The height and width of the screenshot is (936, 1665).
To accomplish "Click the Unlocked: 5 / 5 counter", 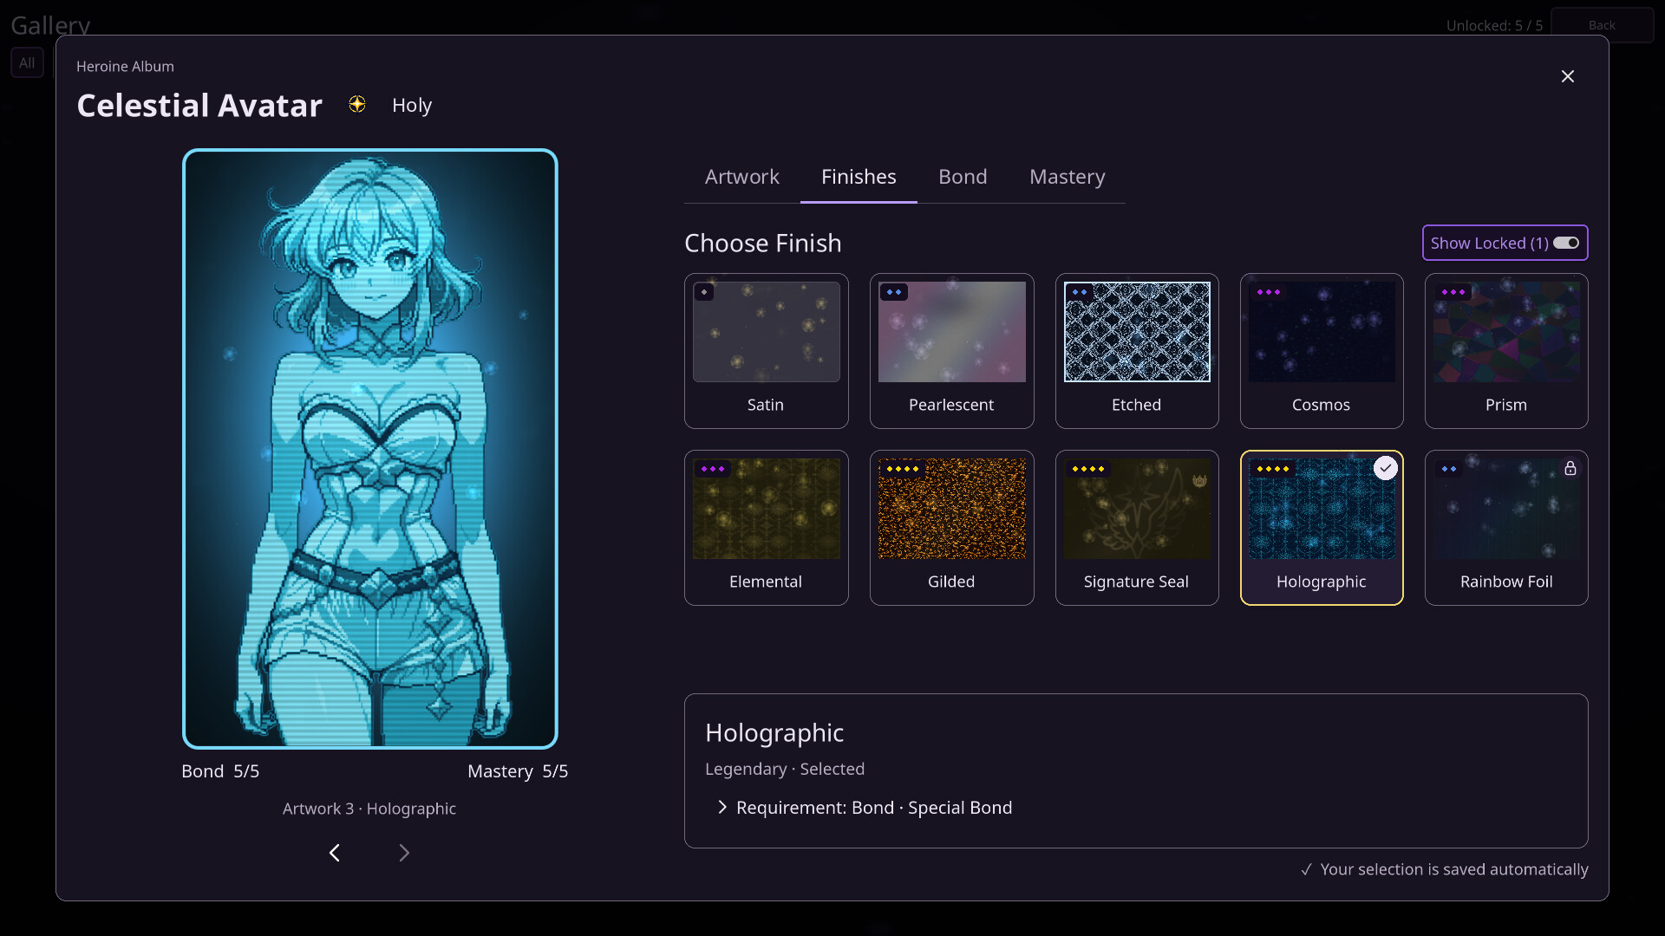I will tap(1494, 25).
